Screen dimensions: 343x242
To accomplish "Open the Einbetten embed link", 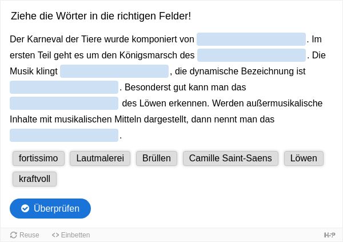I will [x=71, y=235].
